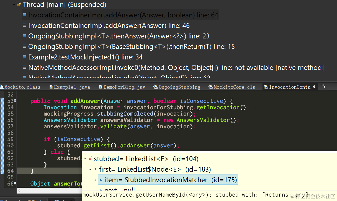Select frame InvocationContainerImpl.addAnswer(Answer) line: 46
Image resolution: width=337 pixels, height=201 pixels.
[x=109, y=26]
